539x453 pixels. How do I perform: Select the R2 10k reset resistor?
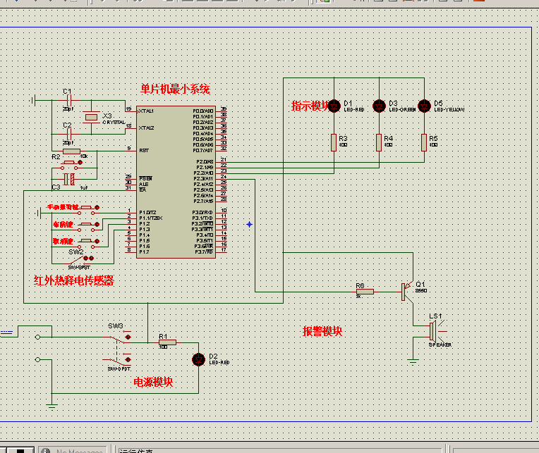coord(71,151)
